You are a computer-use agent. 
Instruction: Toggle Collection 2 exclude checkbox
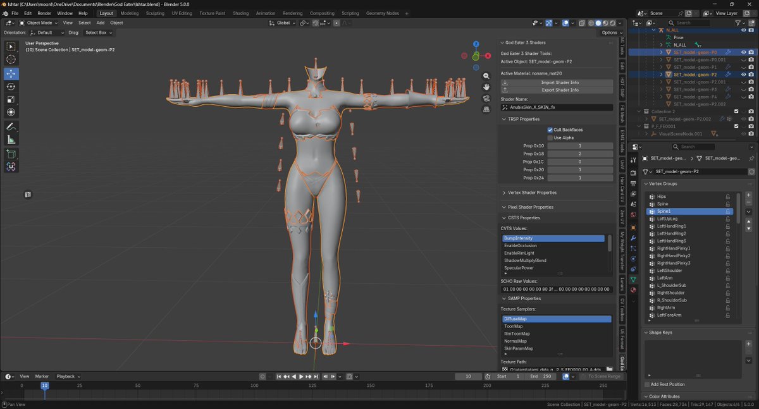coord(736,111)
